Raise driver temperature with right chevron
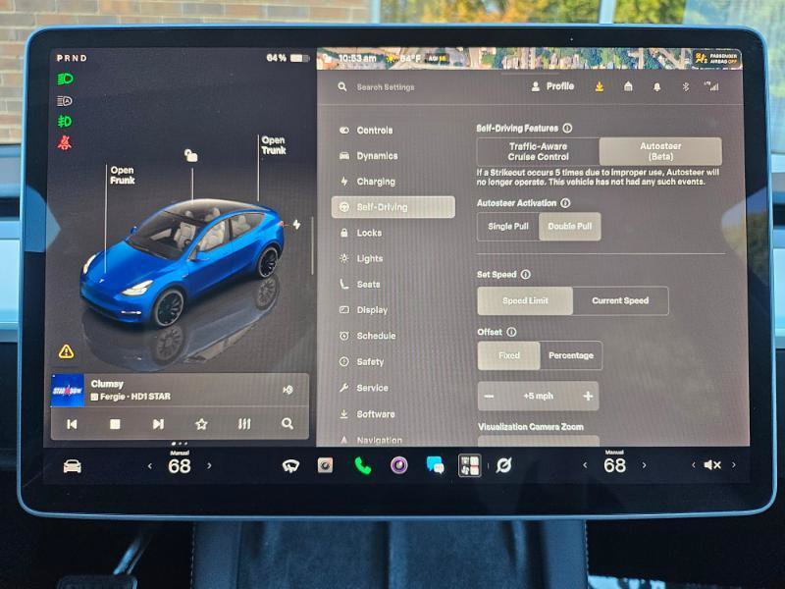The image size is (785, 589). click(x=209, y=465)
